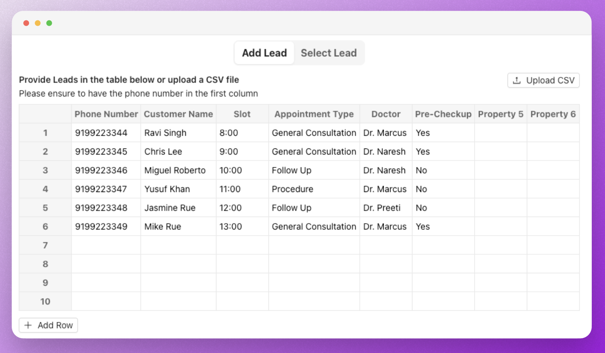Click empty Phone Number cell in row 7
Viewport: 605px width, 353px height.
(106, 245)
